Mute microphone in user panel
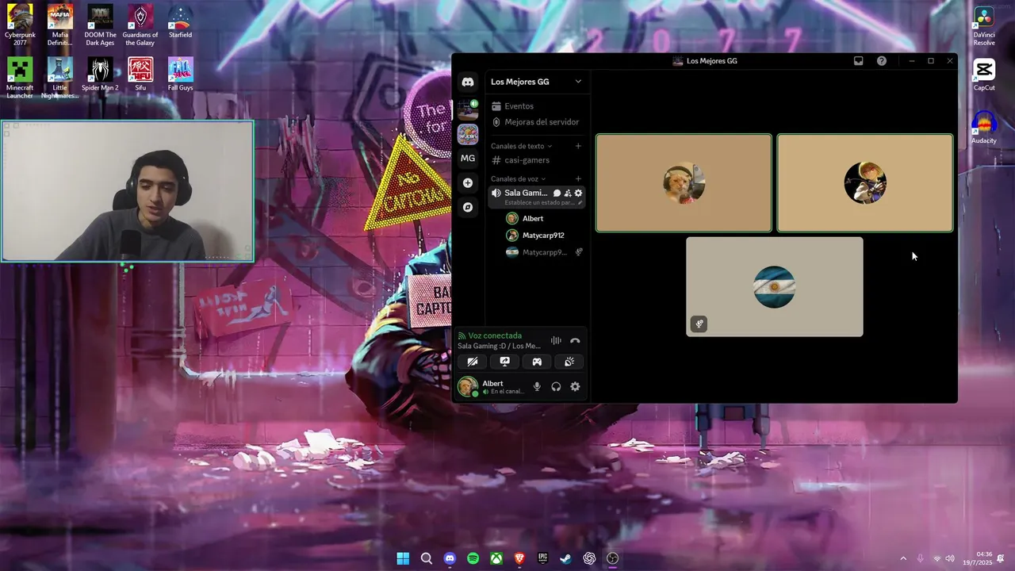The height and width of the screenshot is (571, 1015). (537, 387)
